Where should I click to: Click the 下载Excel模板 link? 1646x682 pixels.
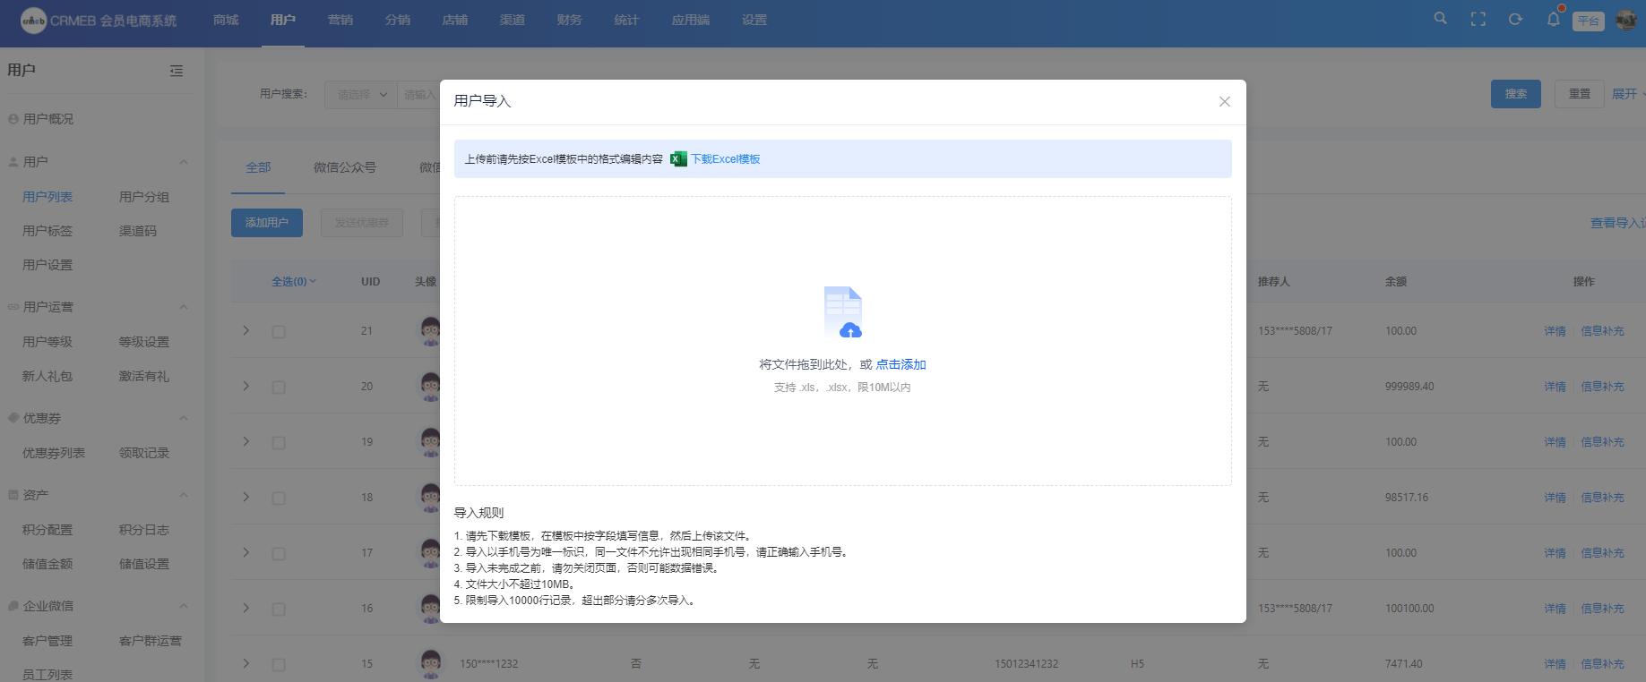(725, 159)
